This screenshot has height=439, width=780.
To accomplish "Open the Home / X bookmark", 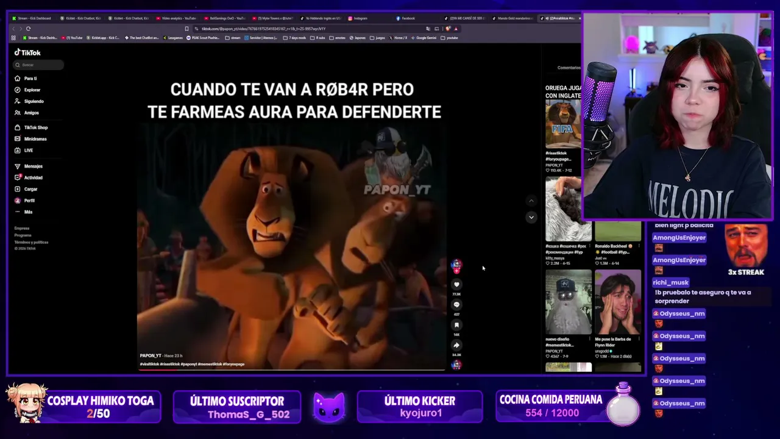I will (x=398, y=38).
